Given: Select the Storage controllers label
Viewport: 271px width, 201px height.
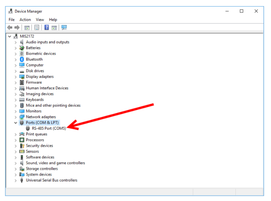Looking at the screenshot, I should 42,169.
